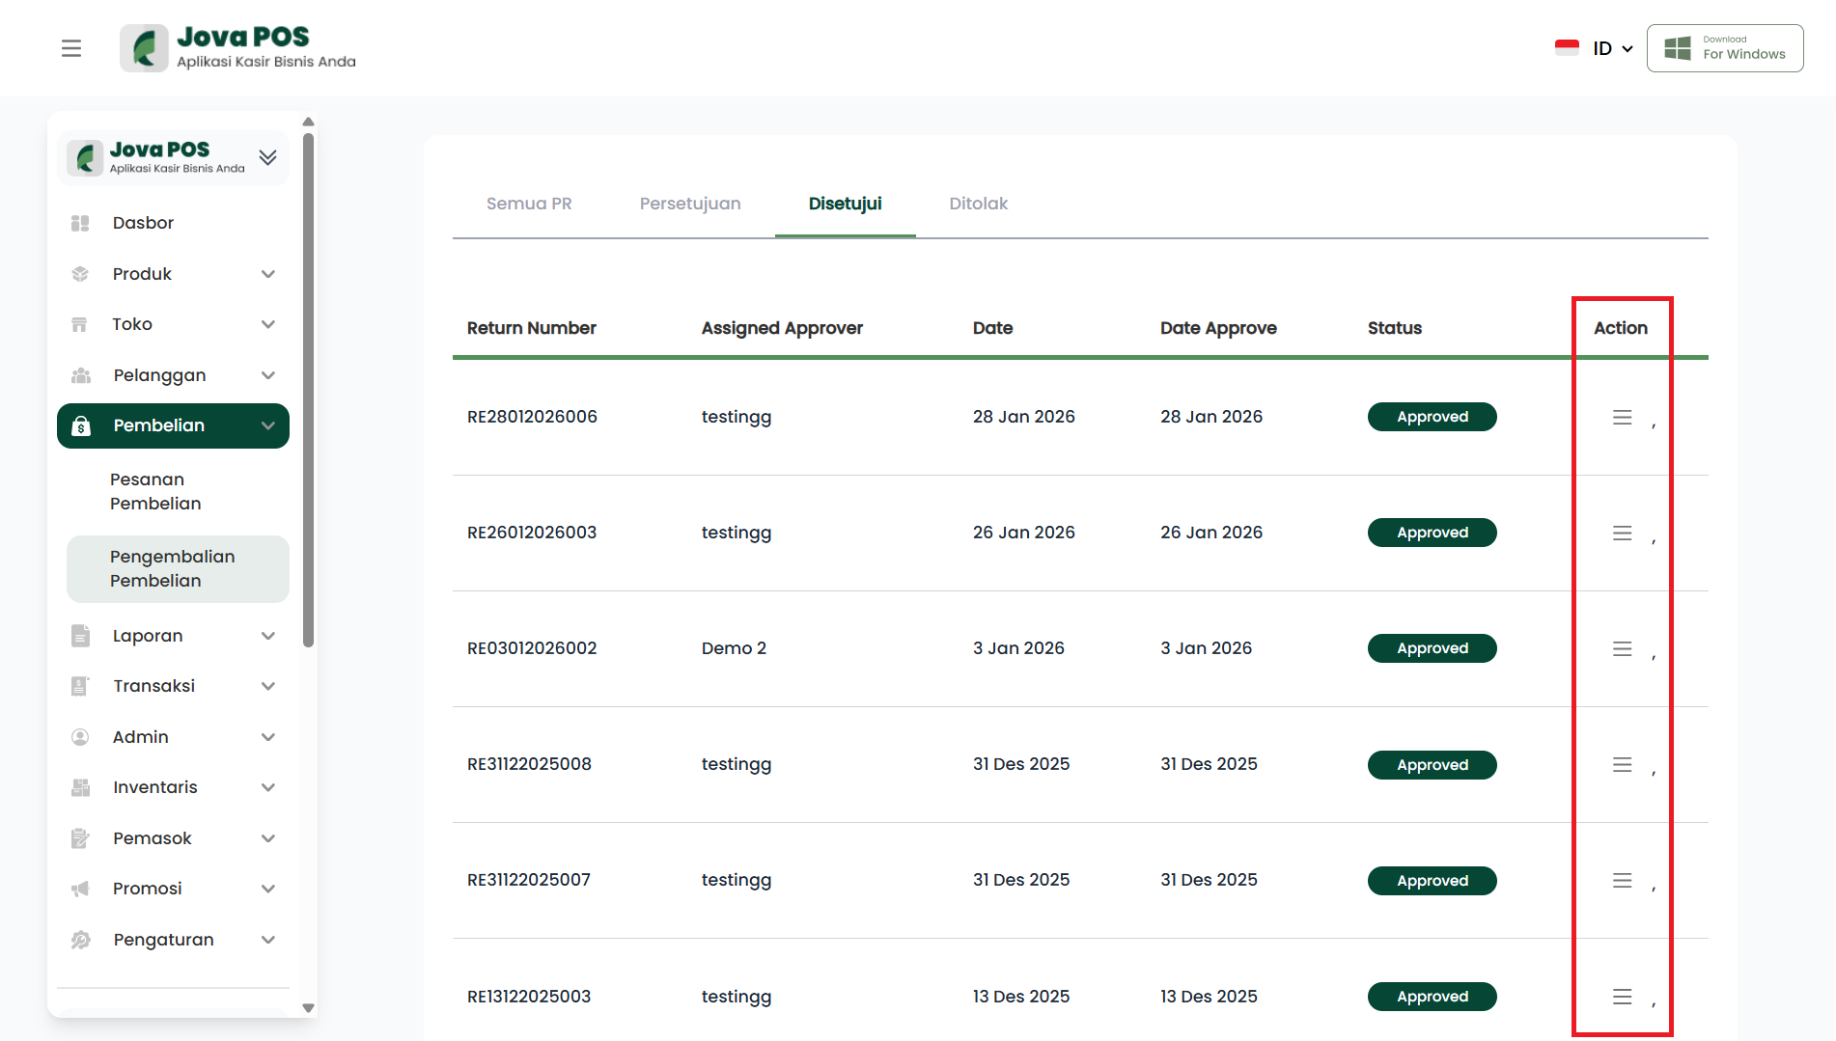Viewport: 1836px width, 1041px height.
Task: Click the Approved badge for RE13122025003
Action: click(x=1432, y=997)
